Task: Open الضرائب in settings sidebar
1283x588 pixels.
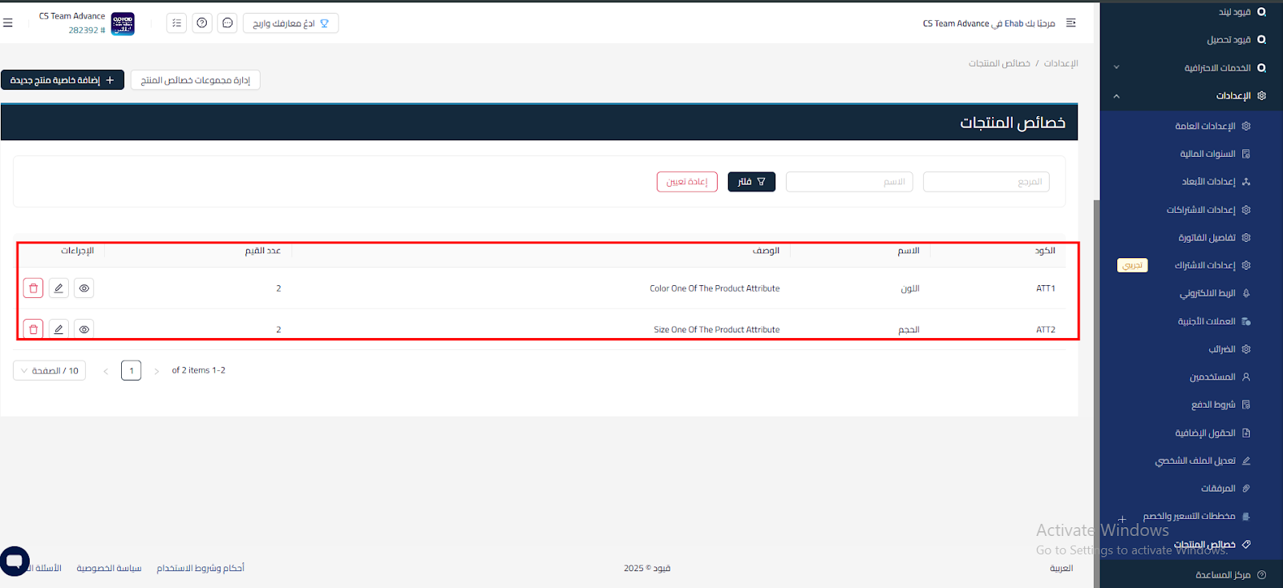Action: point(1221,349)
